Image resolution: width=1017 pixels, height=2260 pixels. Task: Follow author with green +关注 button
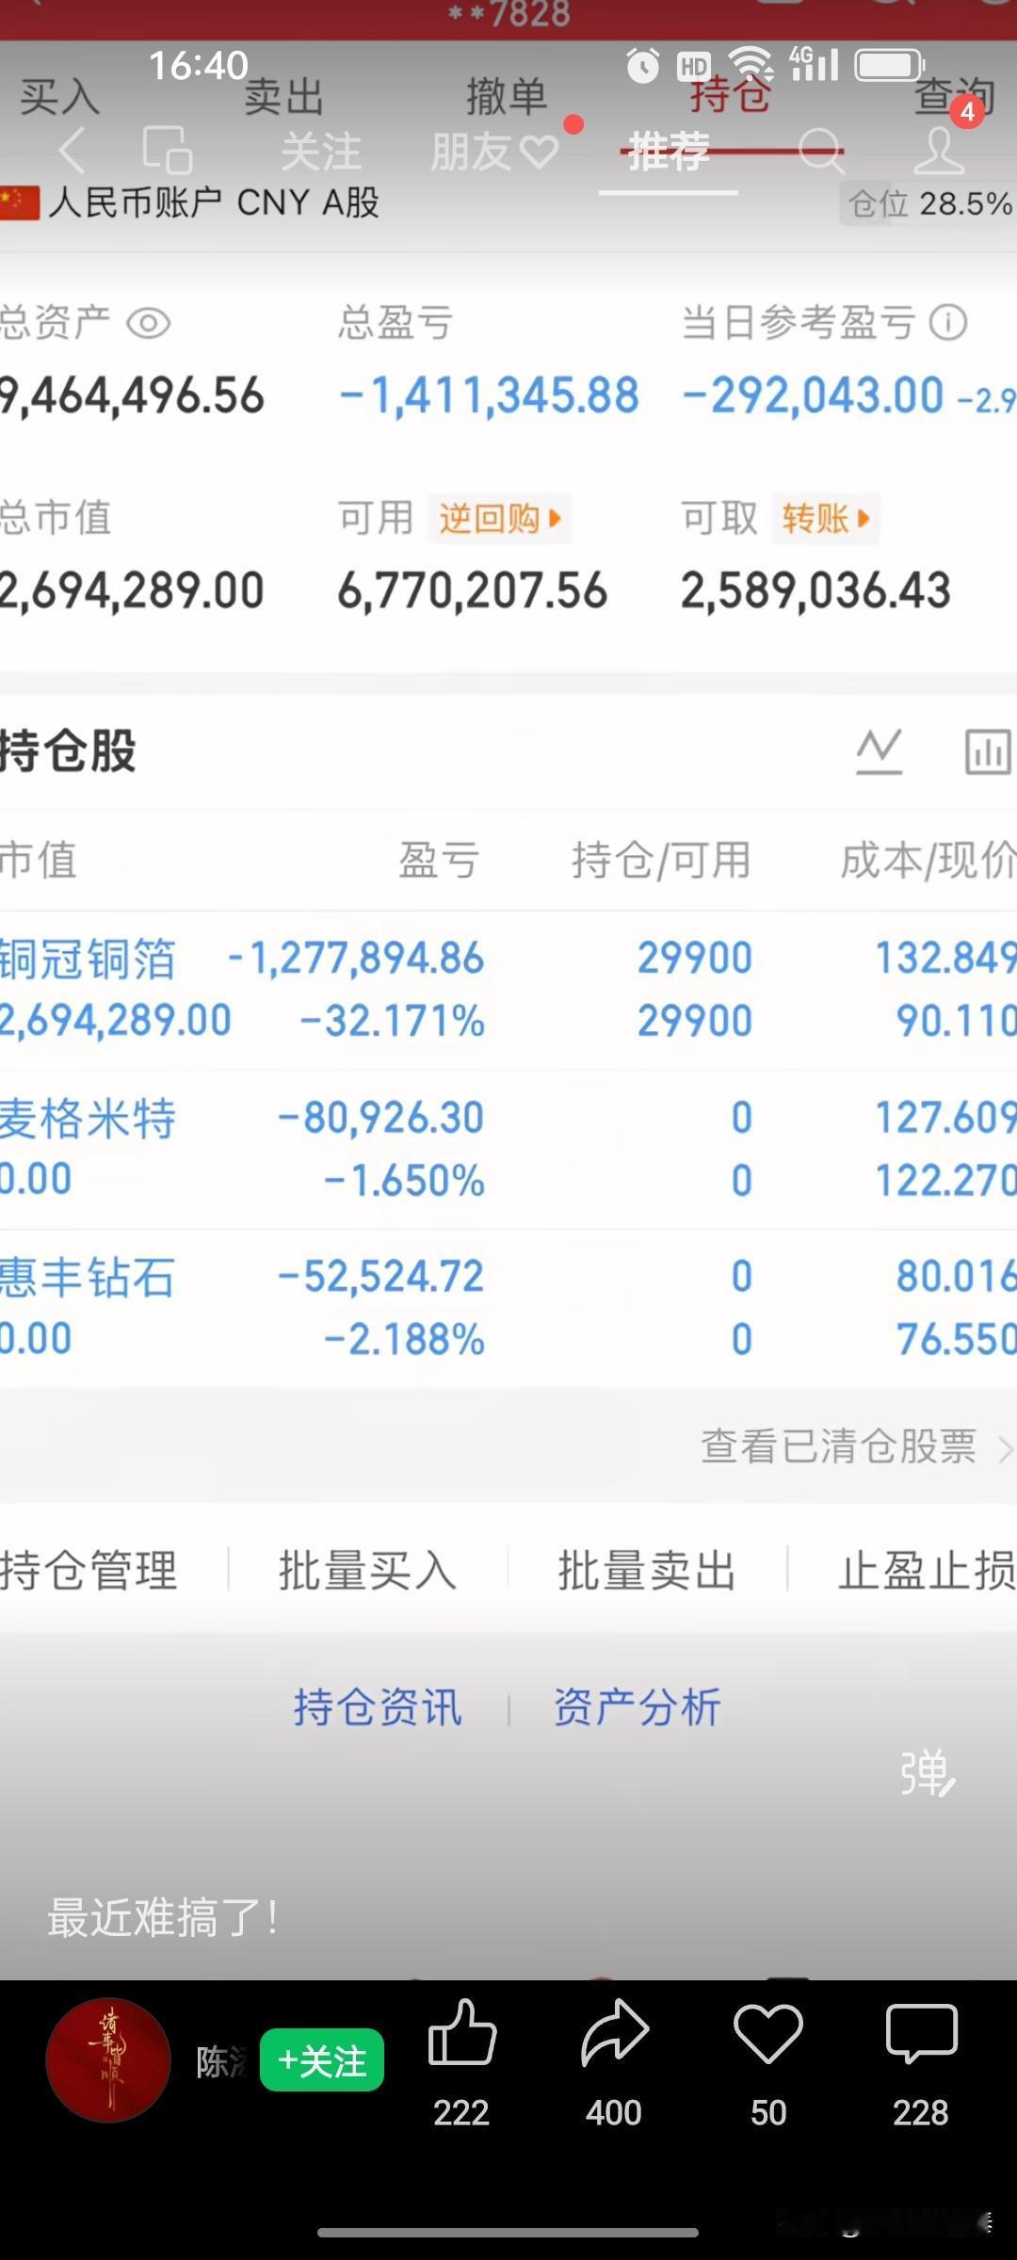click(x=322, y=2060)
